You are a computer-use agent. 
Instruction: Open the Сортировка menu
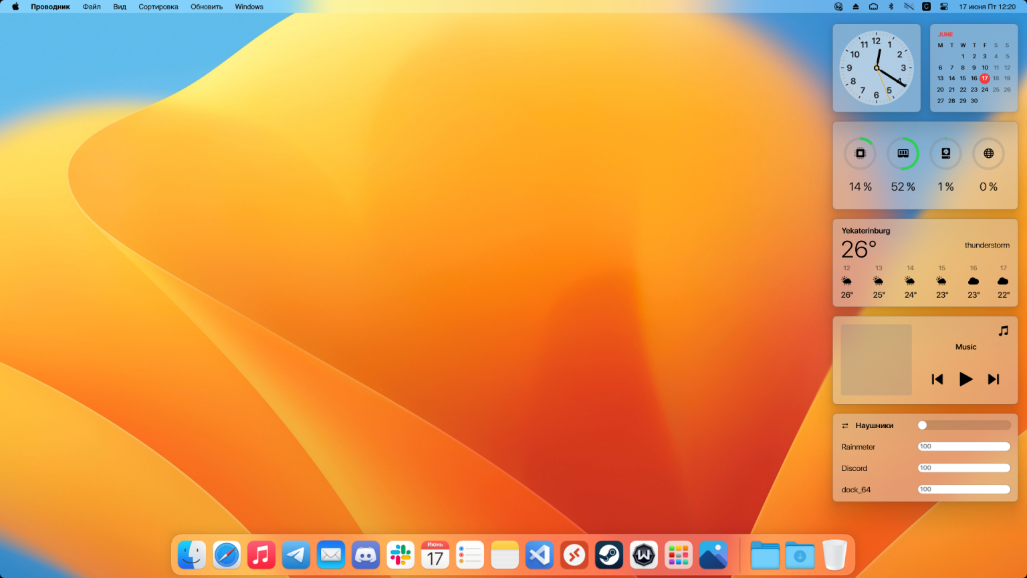[x=158, y=7]
